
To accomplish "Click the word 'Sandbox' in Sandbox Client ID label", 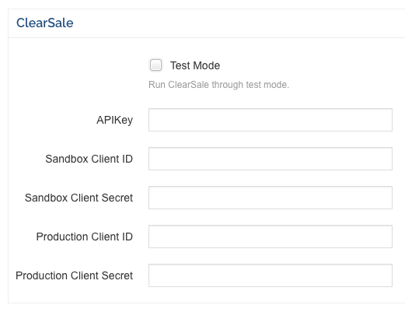I will point(67,159).
